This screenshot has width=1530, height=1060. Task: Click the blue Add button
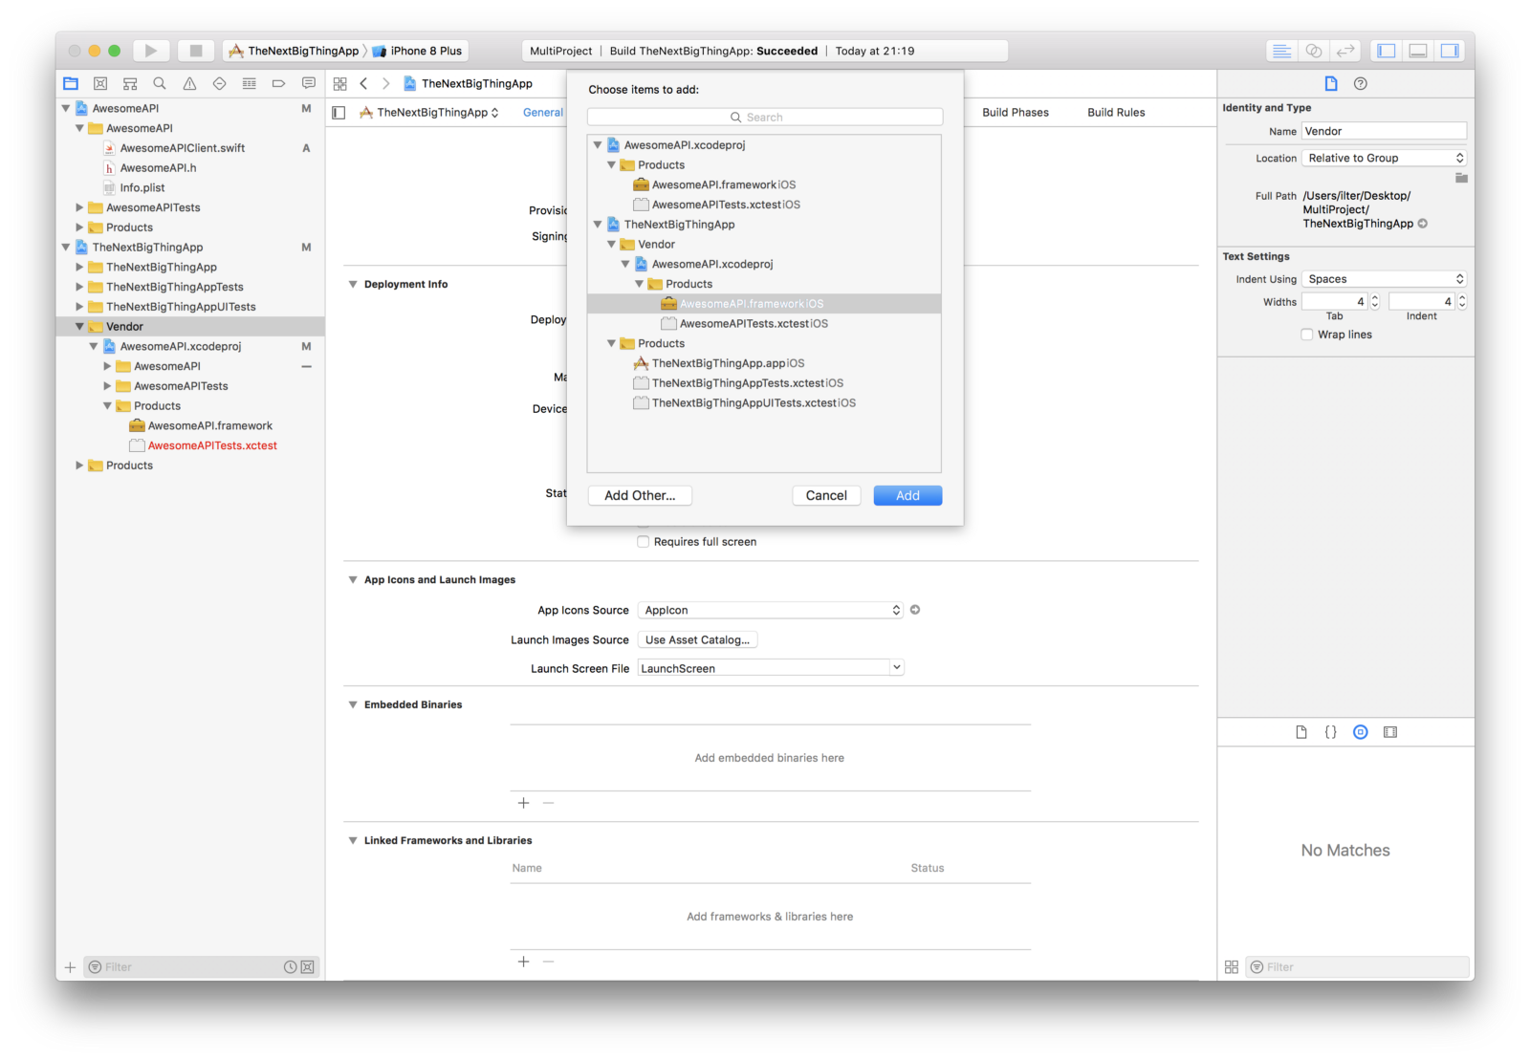pyautogui.click(x=907, y=495)
